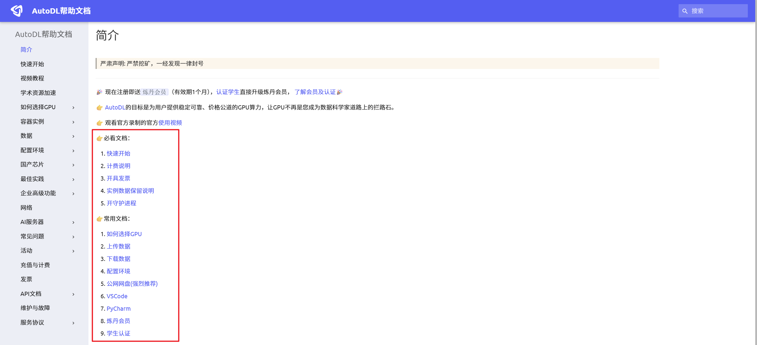Select 视频教程 in the sidebar menu
The width and height of the screenshot is (757, 345).
point(32,78)
